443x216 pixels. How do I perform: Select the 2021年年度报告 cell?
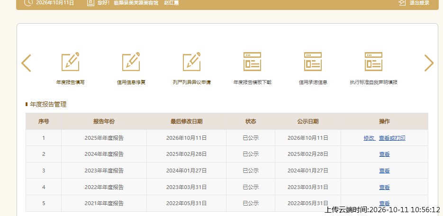pos(104,203)
